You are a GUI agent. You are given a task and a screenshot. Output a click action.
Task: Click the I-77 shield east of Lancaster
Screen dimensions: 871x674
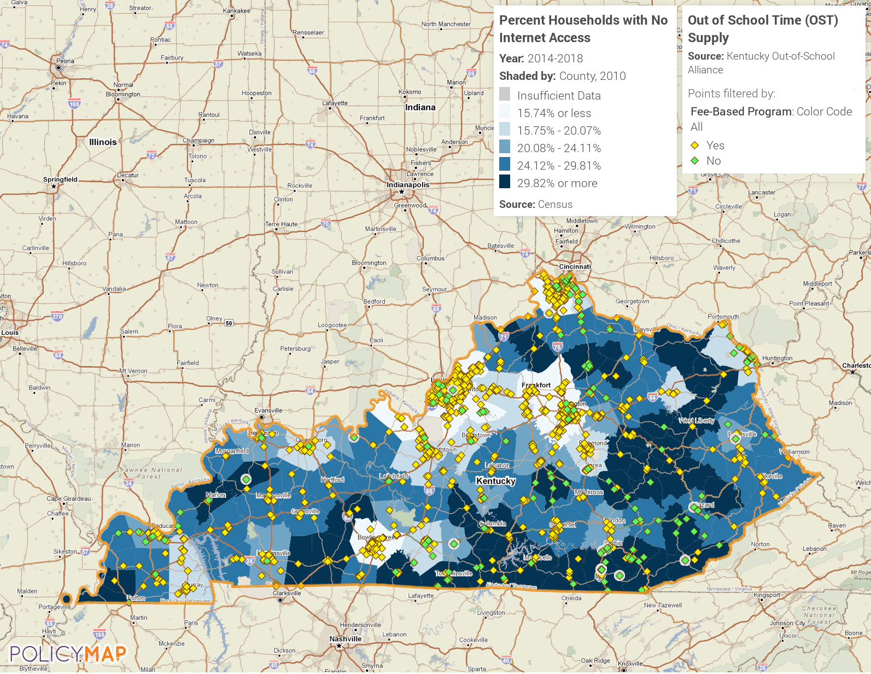pos(862,187)
